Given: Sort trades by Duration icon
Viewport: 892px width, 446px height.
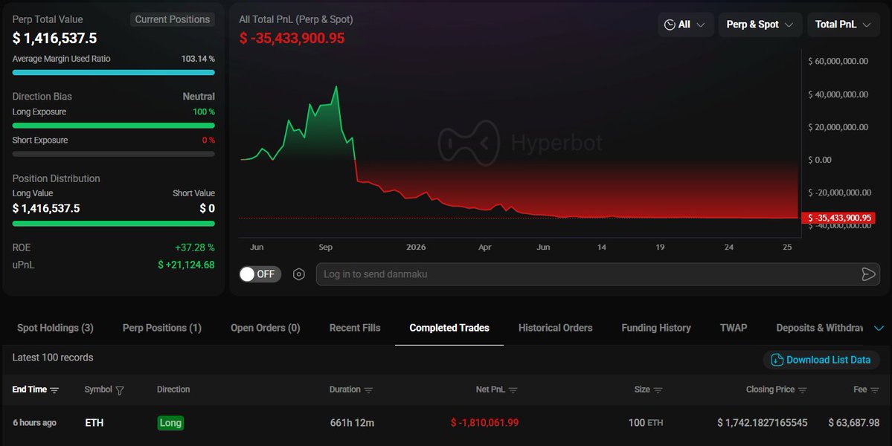Looking at the screenshot, I should pyautogui.click(x=368, y=390).
